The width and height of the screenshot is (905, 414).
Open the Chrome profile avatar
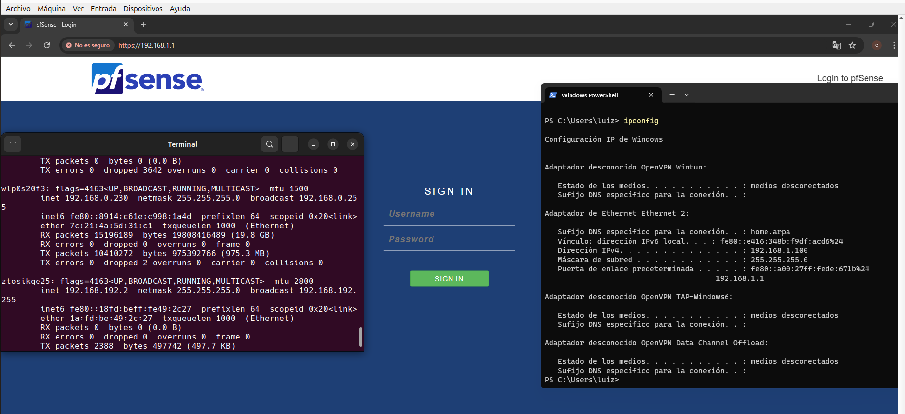877,45
